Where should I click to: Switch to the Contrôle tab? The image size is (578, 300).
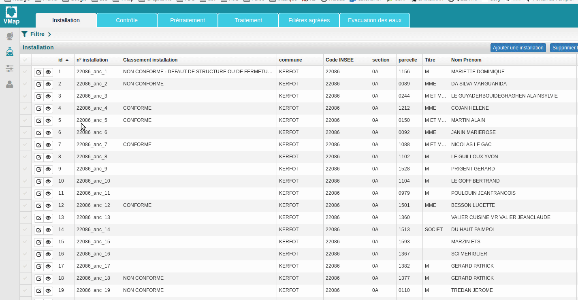point(127,20)
